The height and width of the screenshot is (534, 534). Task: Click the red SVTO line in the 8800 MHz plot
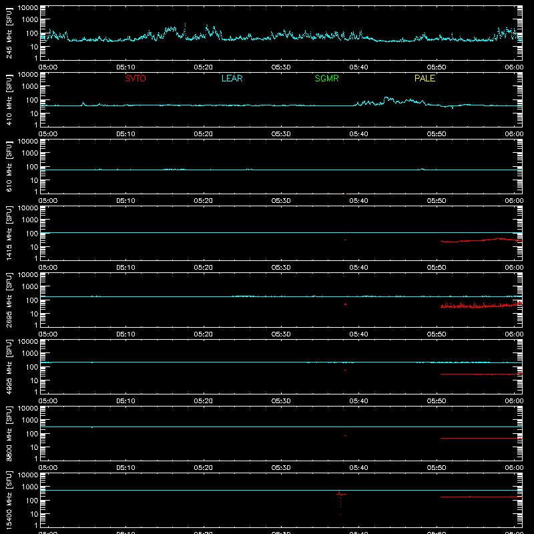(481, 438)
